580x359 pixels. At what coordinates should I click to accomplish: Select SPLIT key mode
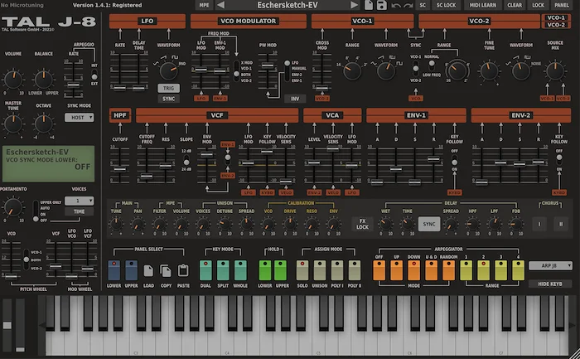click(x=223, y=270)
